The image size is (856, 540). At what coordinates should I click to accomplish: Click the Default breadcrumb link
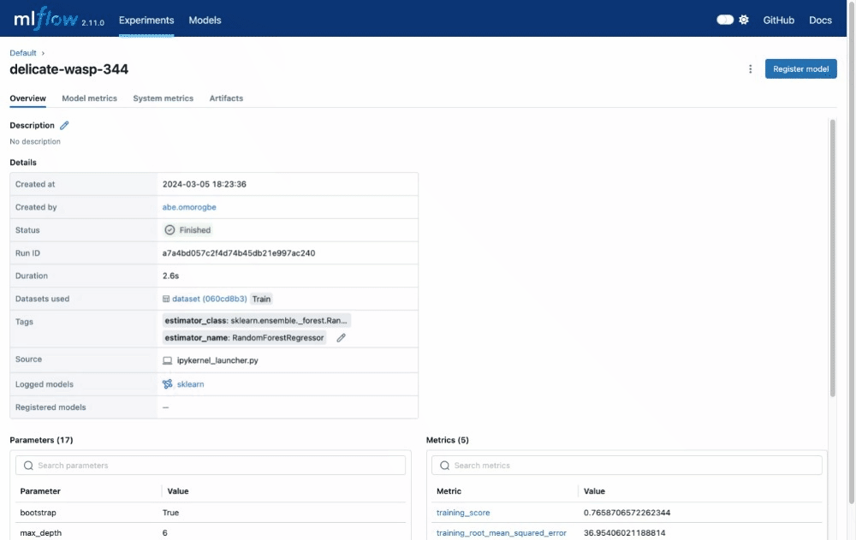point(23,53)
